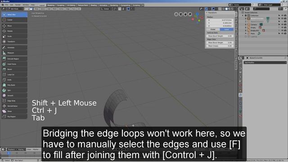Image resolution: width=288 pixels, height=162 pixels.
Task: Open the Global transform orientation dropdown
Action: click(x=106, y=9)
